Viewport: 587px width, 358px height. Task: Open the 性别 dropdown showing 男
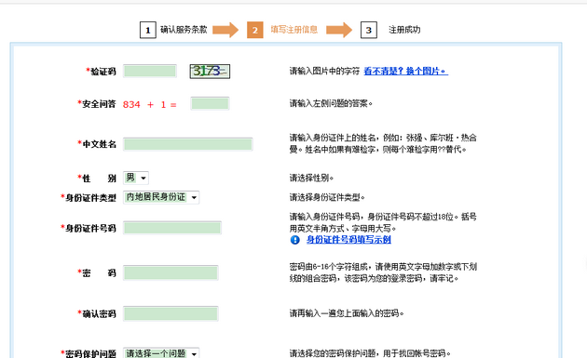coord(136,178)
